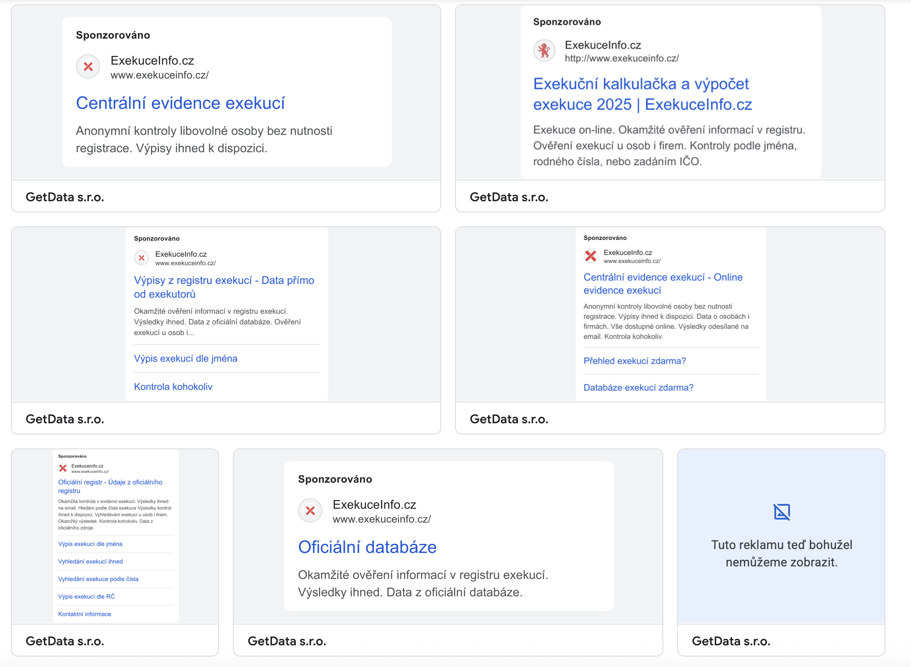
Task: Click 'GetData s.r.o.' under unavailable ad card
Action: (731, 641)
